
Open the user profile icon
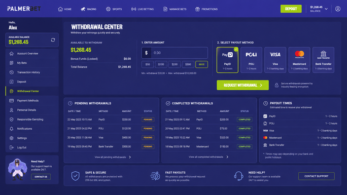coord(338,9)
